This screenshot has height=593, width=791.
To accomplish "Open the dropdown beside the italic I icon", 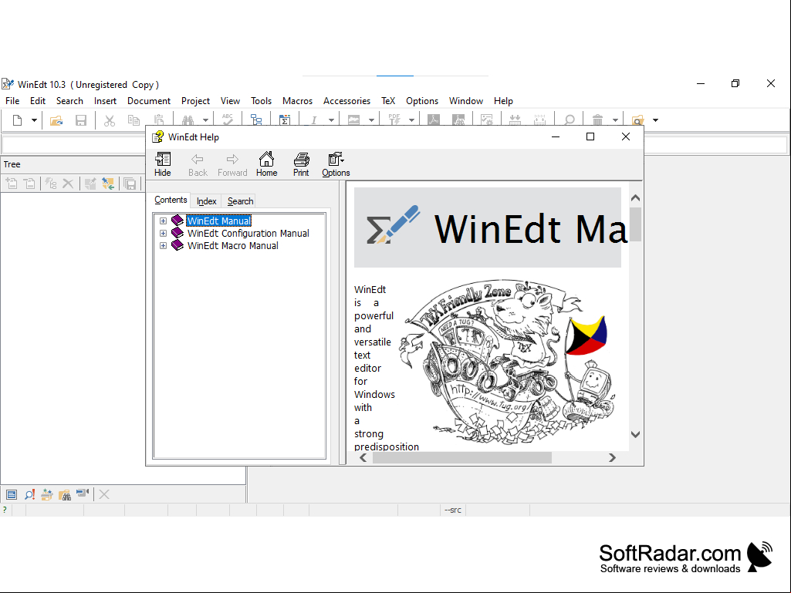I will point(331,120).
